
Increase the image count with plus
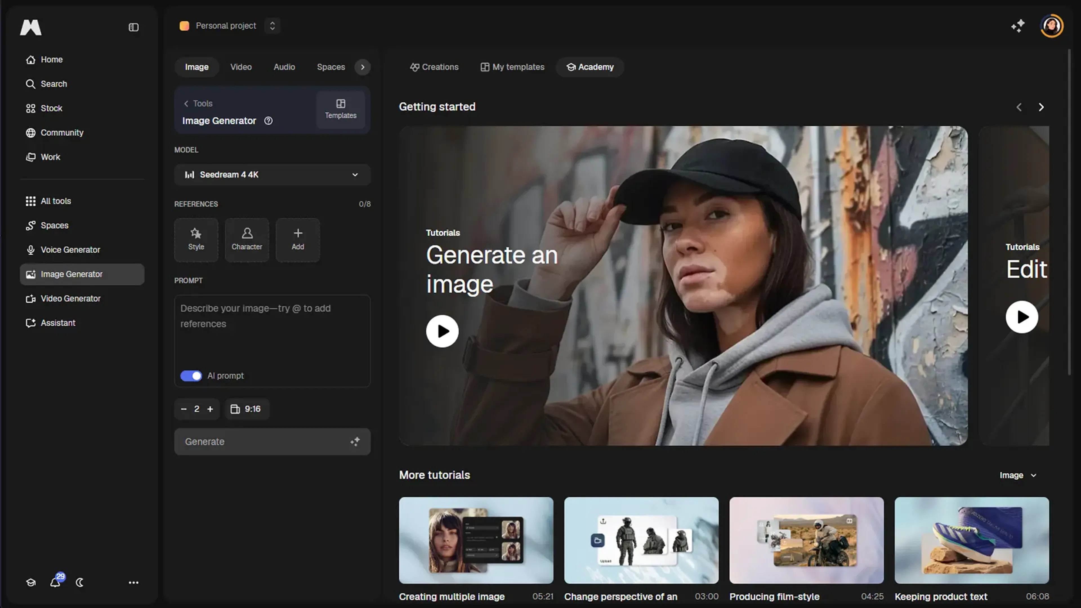click(x=210, y=409)
